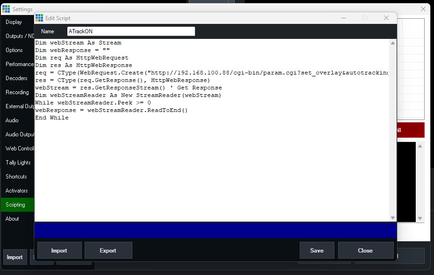Minimize the Edit Script window
Image resolution: width=434 pixels, height=275 pixels.
343,18
